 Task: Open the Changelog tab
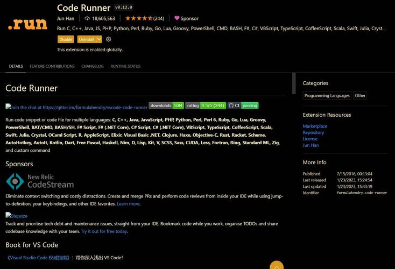93,66
